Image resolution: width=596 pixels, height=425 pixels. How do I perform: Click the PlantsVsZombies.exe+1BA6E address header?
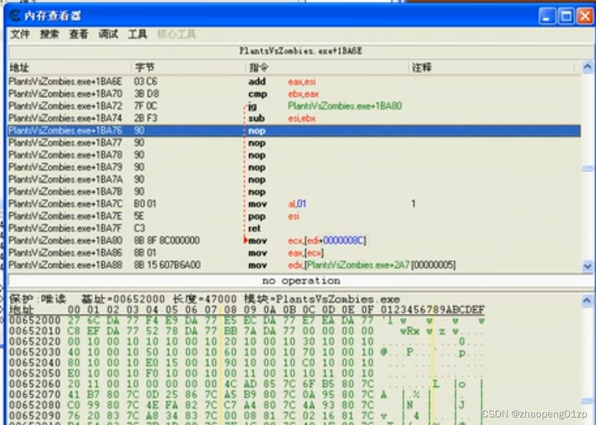[300, 51]
